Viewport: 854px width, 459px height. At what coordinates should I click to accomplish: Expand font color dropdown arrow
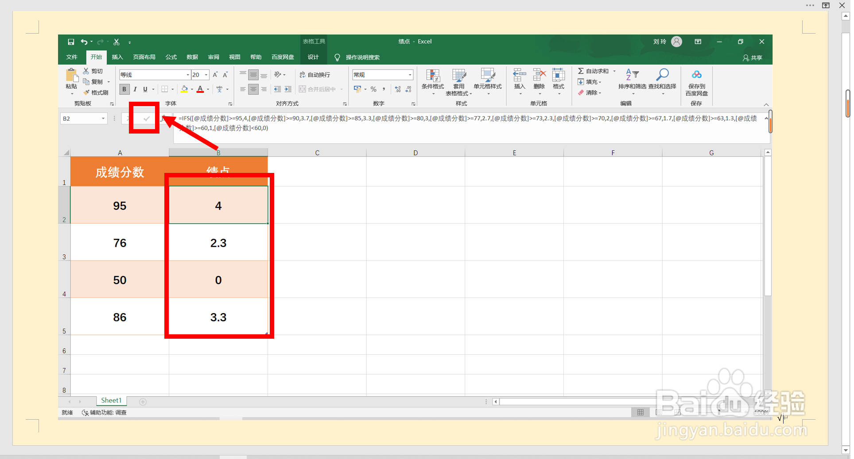click(208, 89)
